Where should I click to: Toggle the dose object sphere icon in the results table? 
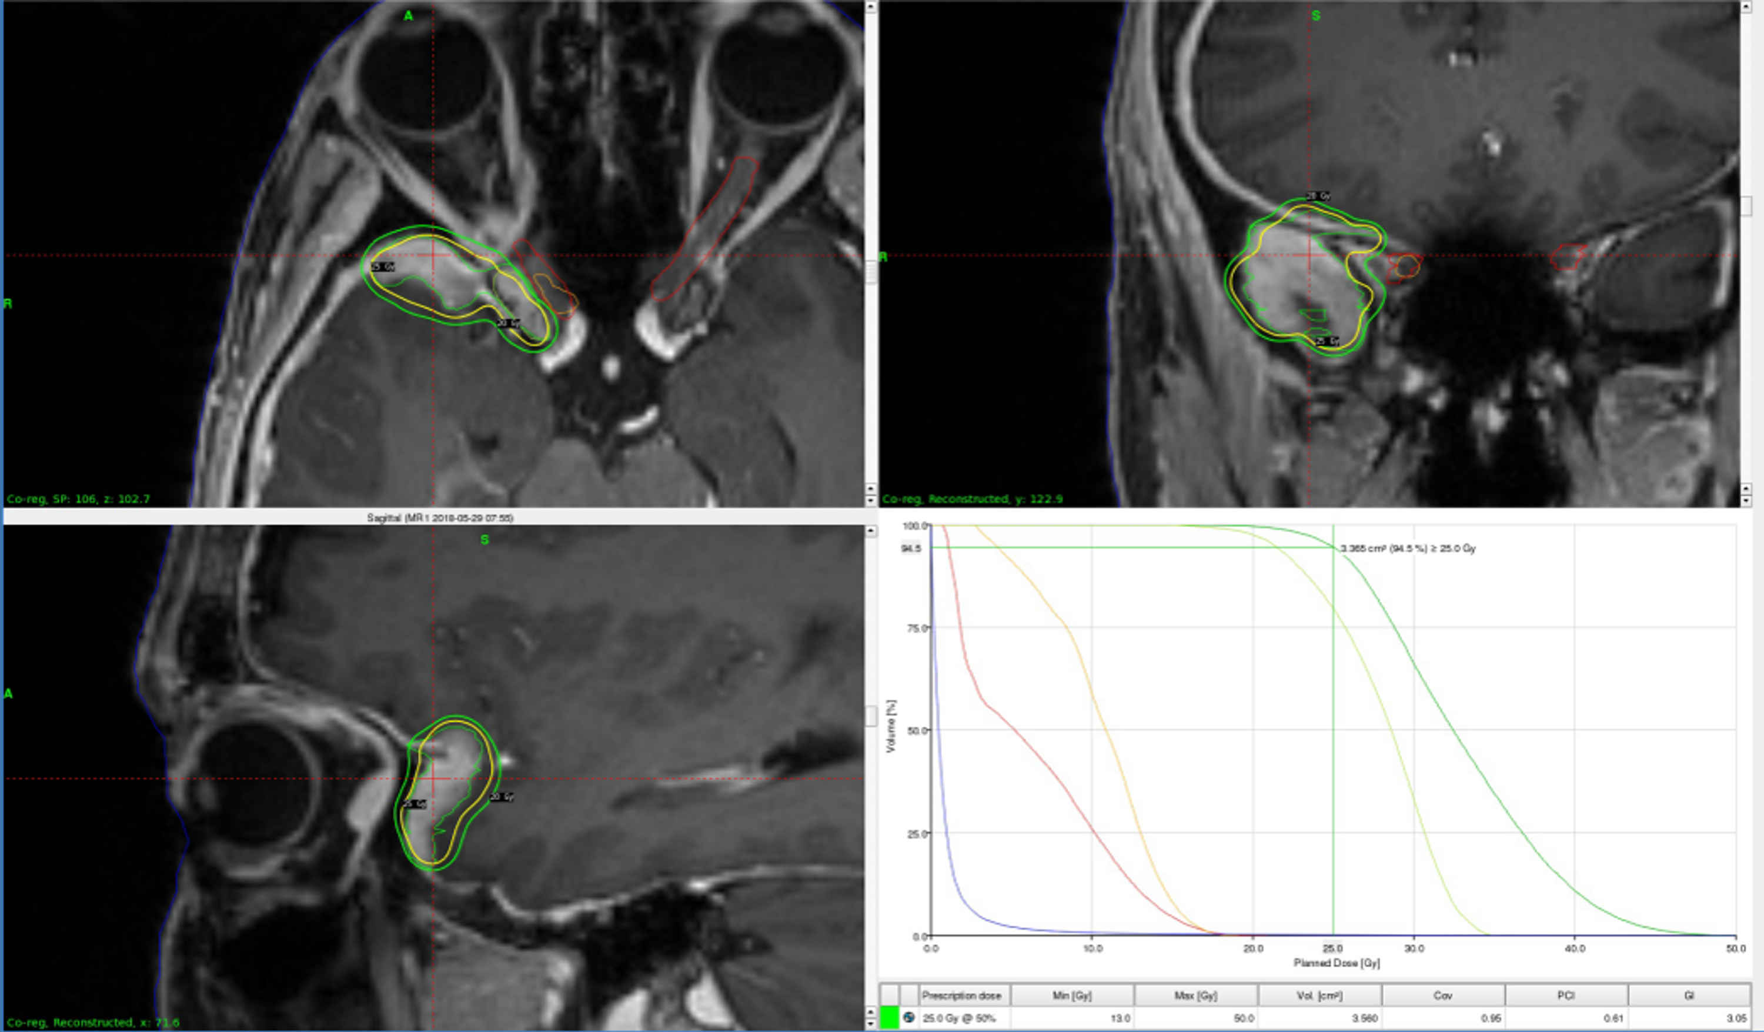pyautogui.click(x=910, y=1018)
